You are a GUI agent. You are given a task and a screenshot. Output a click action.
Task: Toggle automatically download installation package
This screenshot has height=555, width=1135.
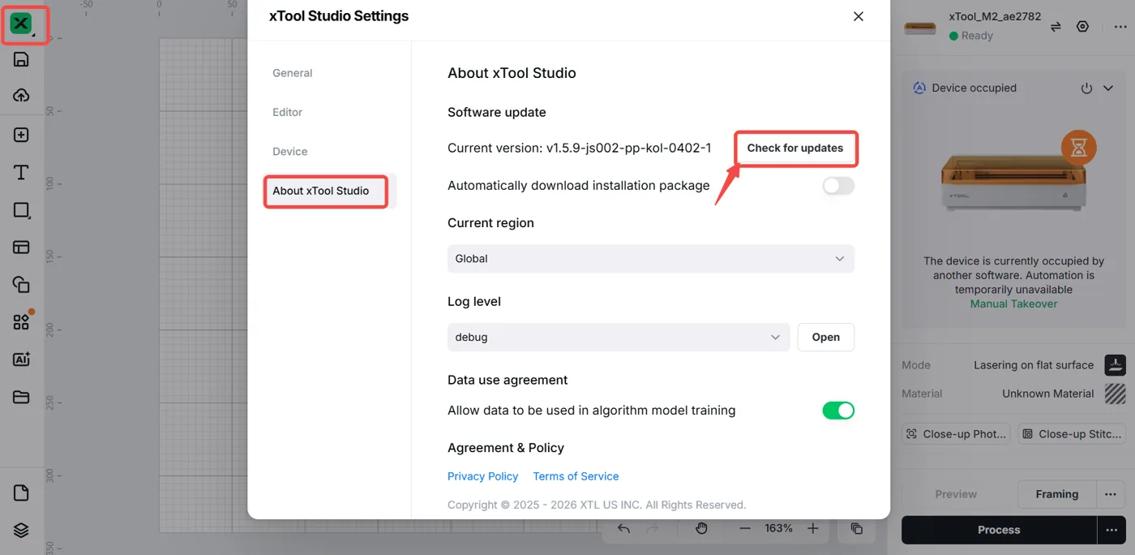coord(838,186)
